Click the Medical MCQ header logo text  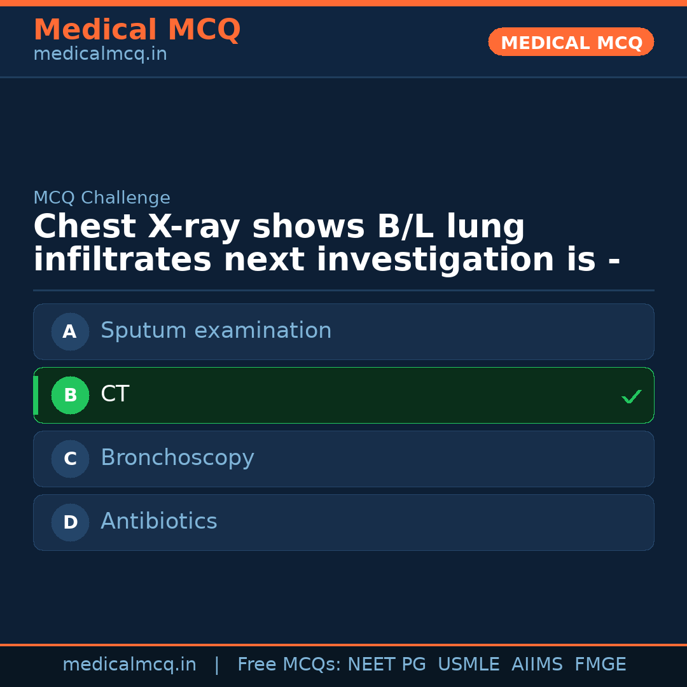coord(137,29)
